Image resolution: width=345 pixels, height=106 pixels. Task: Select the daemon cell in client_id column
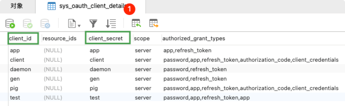tap(21, 69)
